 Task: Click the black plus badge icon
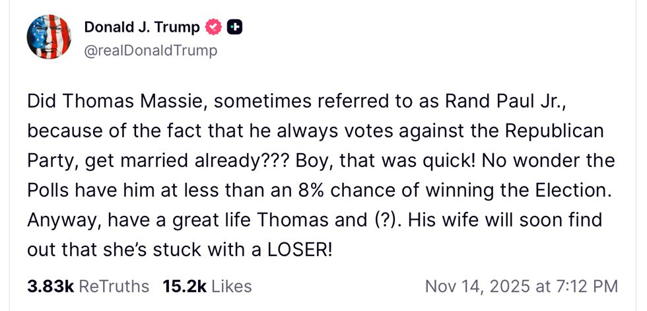[x=234, y=27]
